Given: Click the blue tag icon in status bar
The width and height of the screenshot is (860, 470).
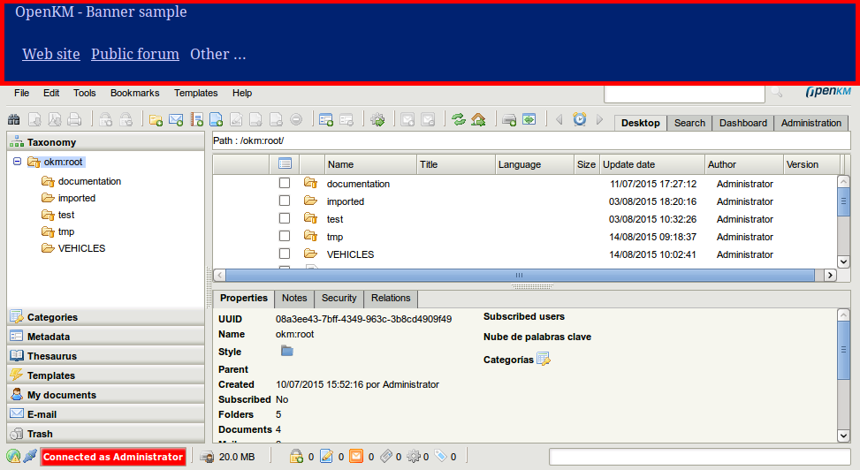Looking at the screenshot, I should coord(441,456).
